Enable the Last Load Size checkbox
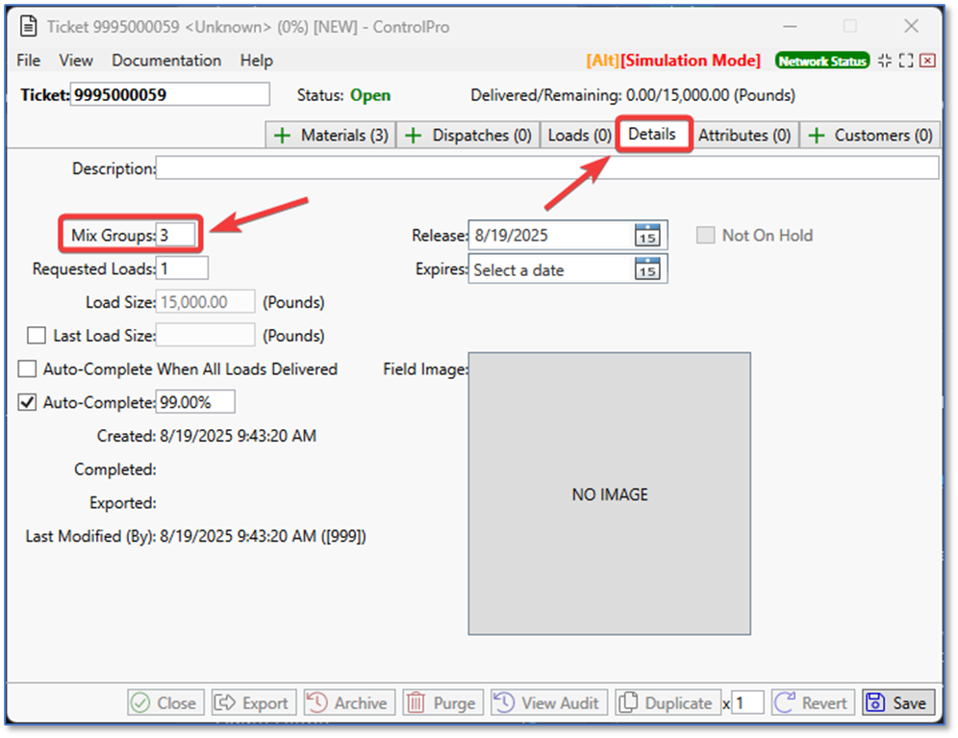Image resolution: width=958 pixels, height=738 pixels. [x=37, y=336]
